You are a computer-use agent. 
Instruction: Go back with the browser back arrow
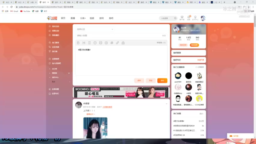click(x=3, y=7)
